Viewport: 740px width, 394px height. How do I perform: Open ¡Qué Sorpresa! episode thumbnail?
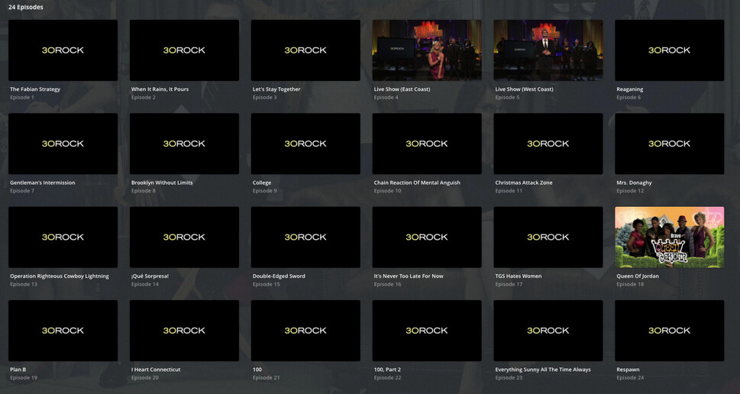184,237
